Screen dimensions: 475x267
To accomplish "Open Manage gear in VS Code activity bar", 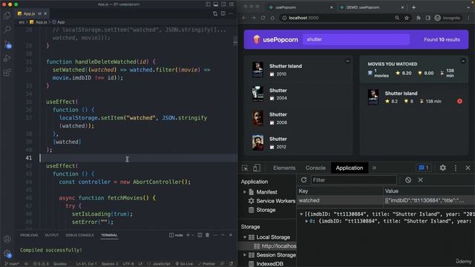I will click(7, 254).
